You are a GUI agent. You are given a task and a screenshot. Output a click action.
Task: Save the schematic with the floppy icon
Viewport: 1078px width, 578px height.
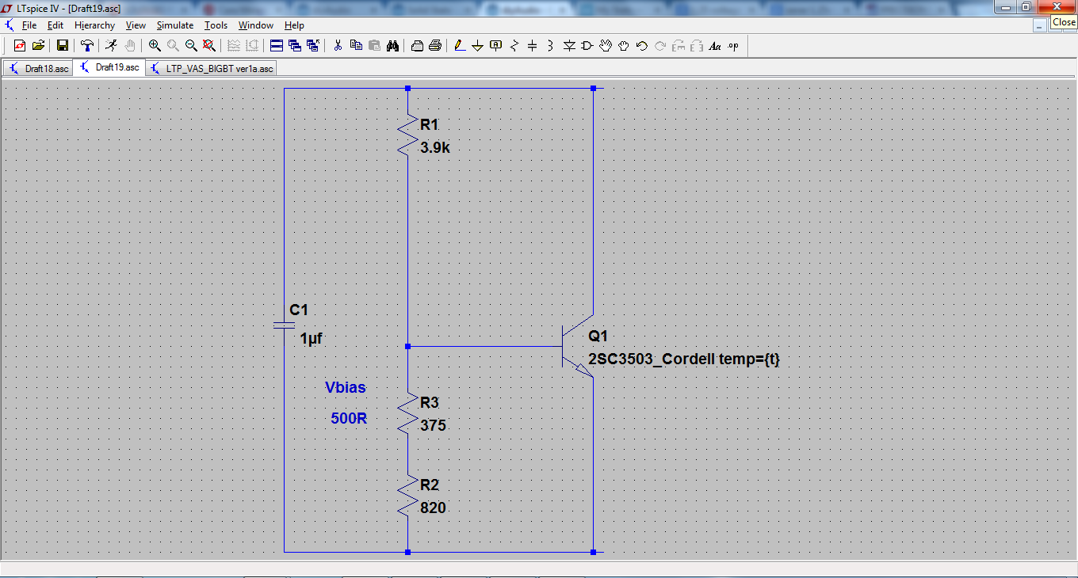point(62,46)
